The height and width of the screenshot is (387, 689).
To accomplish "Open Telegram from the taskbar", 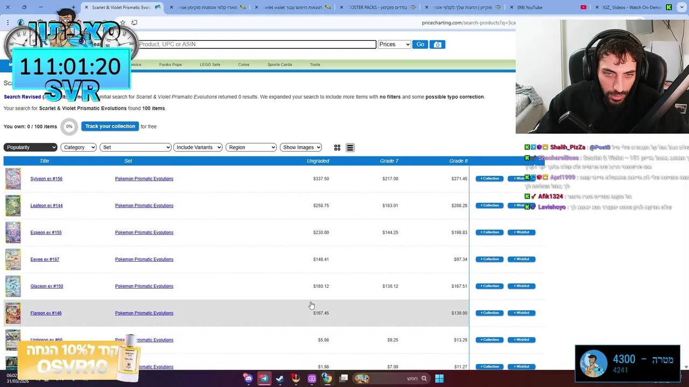I will click(264, 378).
